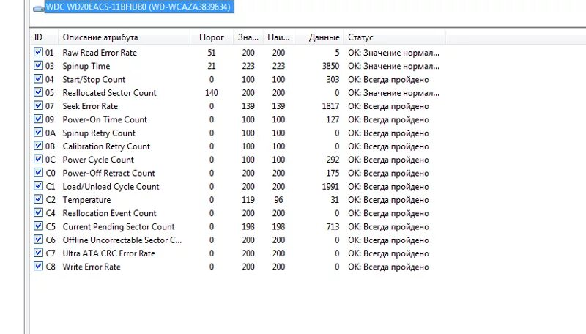Click Write Error Rate status text
The width and height of the screenshot is (586, 334).
click(388, 267)
